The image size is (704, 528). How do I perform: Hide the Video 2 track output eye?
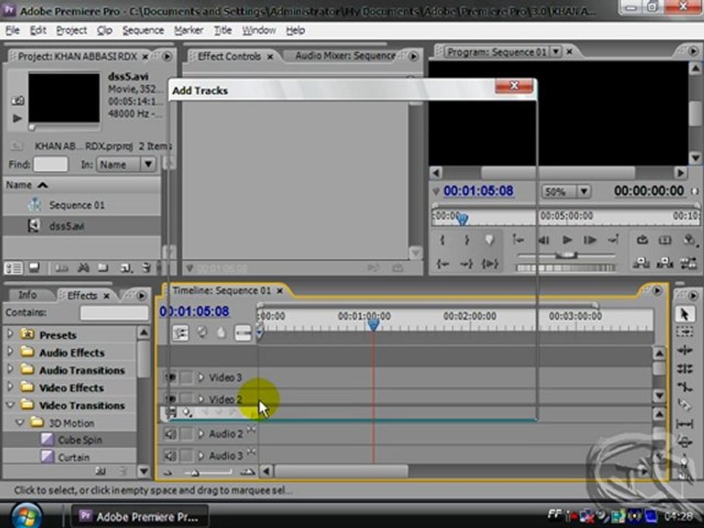click(170, 399)
